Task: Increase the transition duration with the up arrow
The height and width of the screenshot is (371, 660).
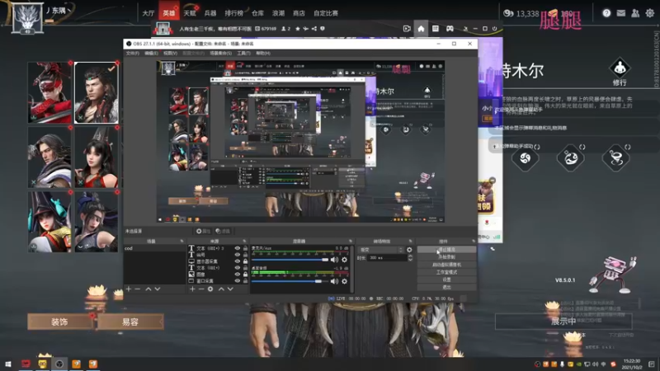Action: 410,256
